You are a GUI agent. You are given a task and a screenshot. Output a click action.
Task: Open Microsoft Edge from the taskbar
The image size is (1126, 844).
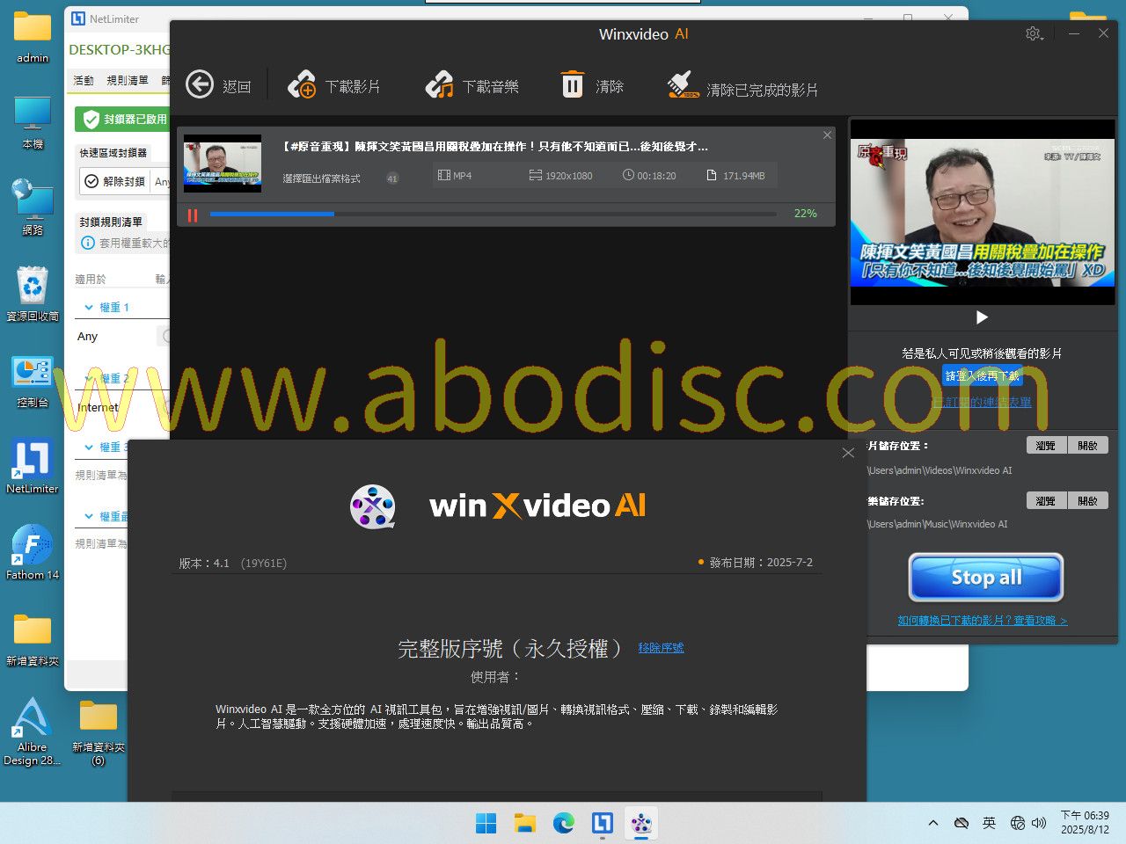564,823
